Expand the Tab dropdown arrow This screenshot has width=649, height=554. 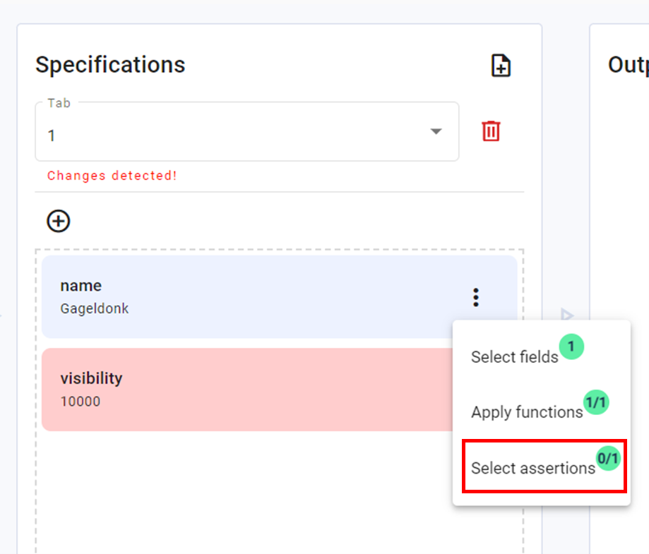[436, 132]
